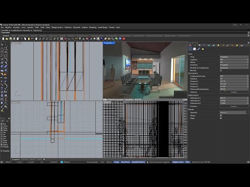Select the Standard toolbar tab
Viewport: 250px width, 187px height.
[6, 36]
